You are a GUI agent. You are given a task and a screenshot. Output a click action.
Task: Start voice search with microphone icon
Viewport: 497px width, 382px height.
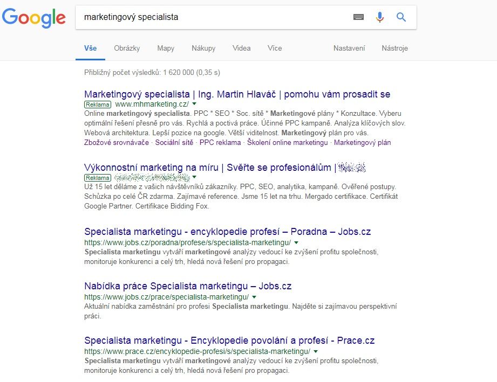[x=380, y=17]
